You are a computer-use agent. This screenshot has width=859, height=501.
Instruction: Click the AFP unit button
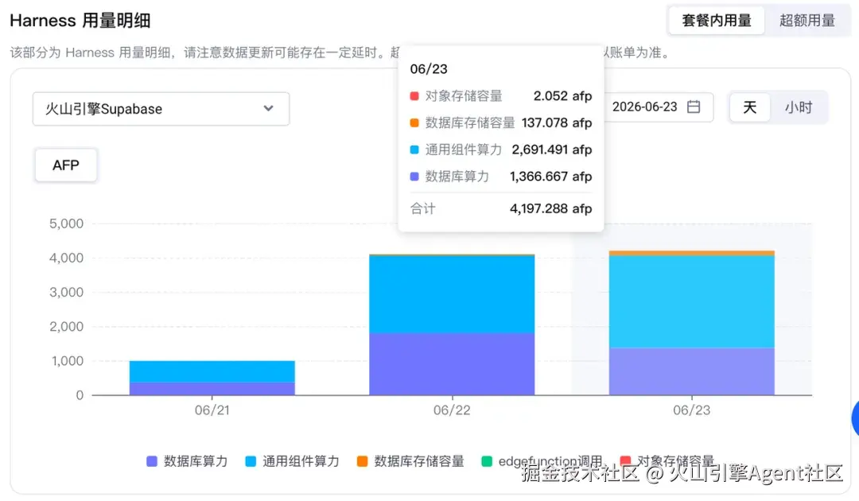pos(66,165)
